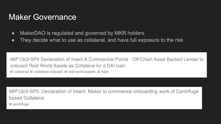Click blank space in the MIP13c3-SP4 card

pyautogui.click(x=166, y=72)
